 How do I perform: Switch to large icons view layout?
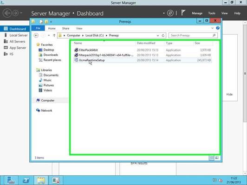click(217, 158)
